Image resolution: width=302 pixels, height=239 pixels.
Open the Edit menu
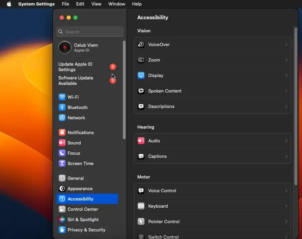[80, 4]
